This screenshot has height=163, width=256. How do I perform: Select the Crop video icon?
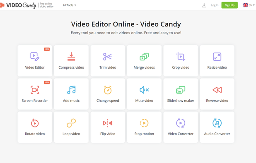181,57
